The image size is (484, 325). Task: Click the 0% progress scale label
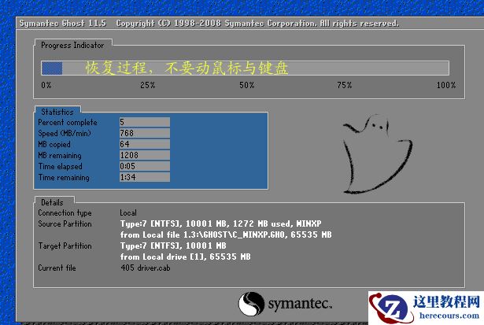(x=46, y=85)
